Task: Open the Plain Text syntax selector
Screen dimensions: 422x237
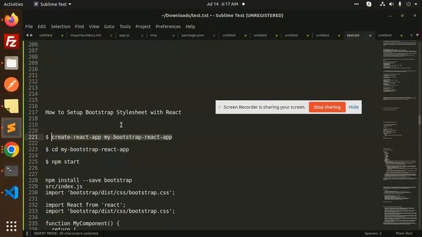Action: (x=404, y=234)
